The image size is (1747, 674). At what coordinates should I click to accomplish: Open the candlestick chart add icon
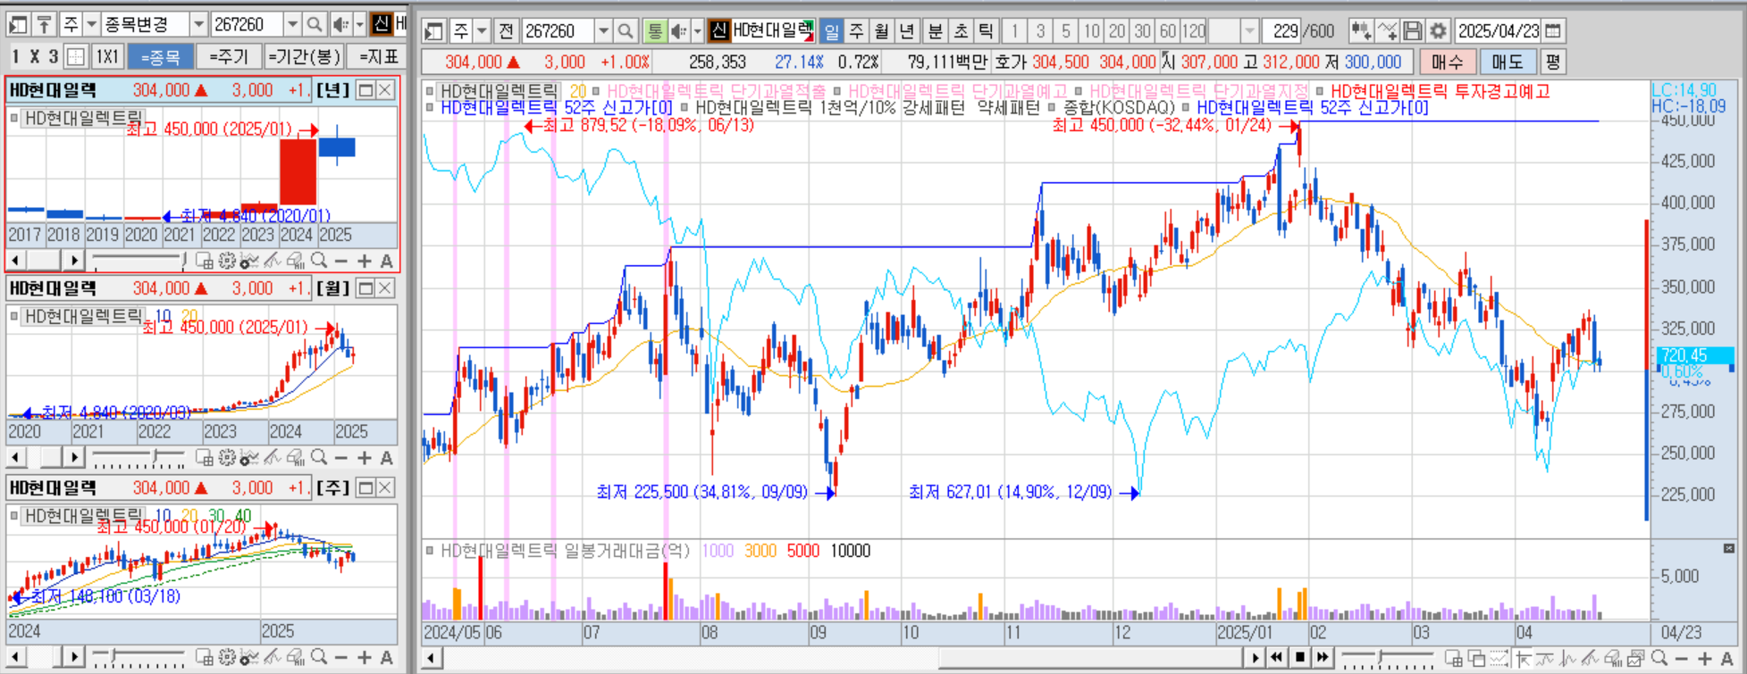pos(1361,31)
